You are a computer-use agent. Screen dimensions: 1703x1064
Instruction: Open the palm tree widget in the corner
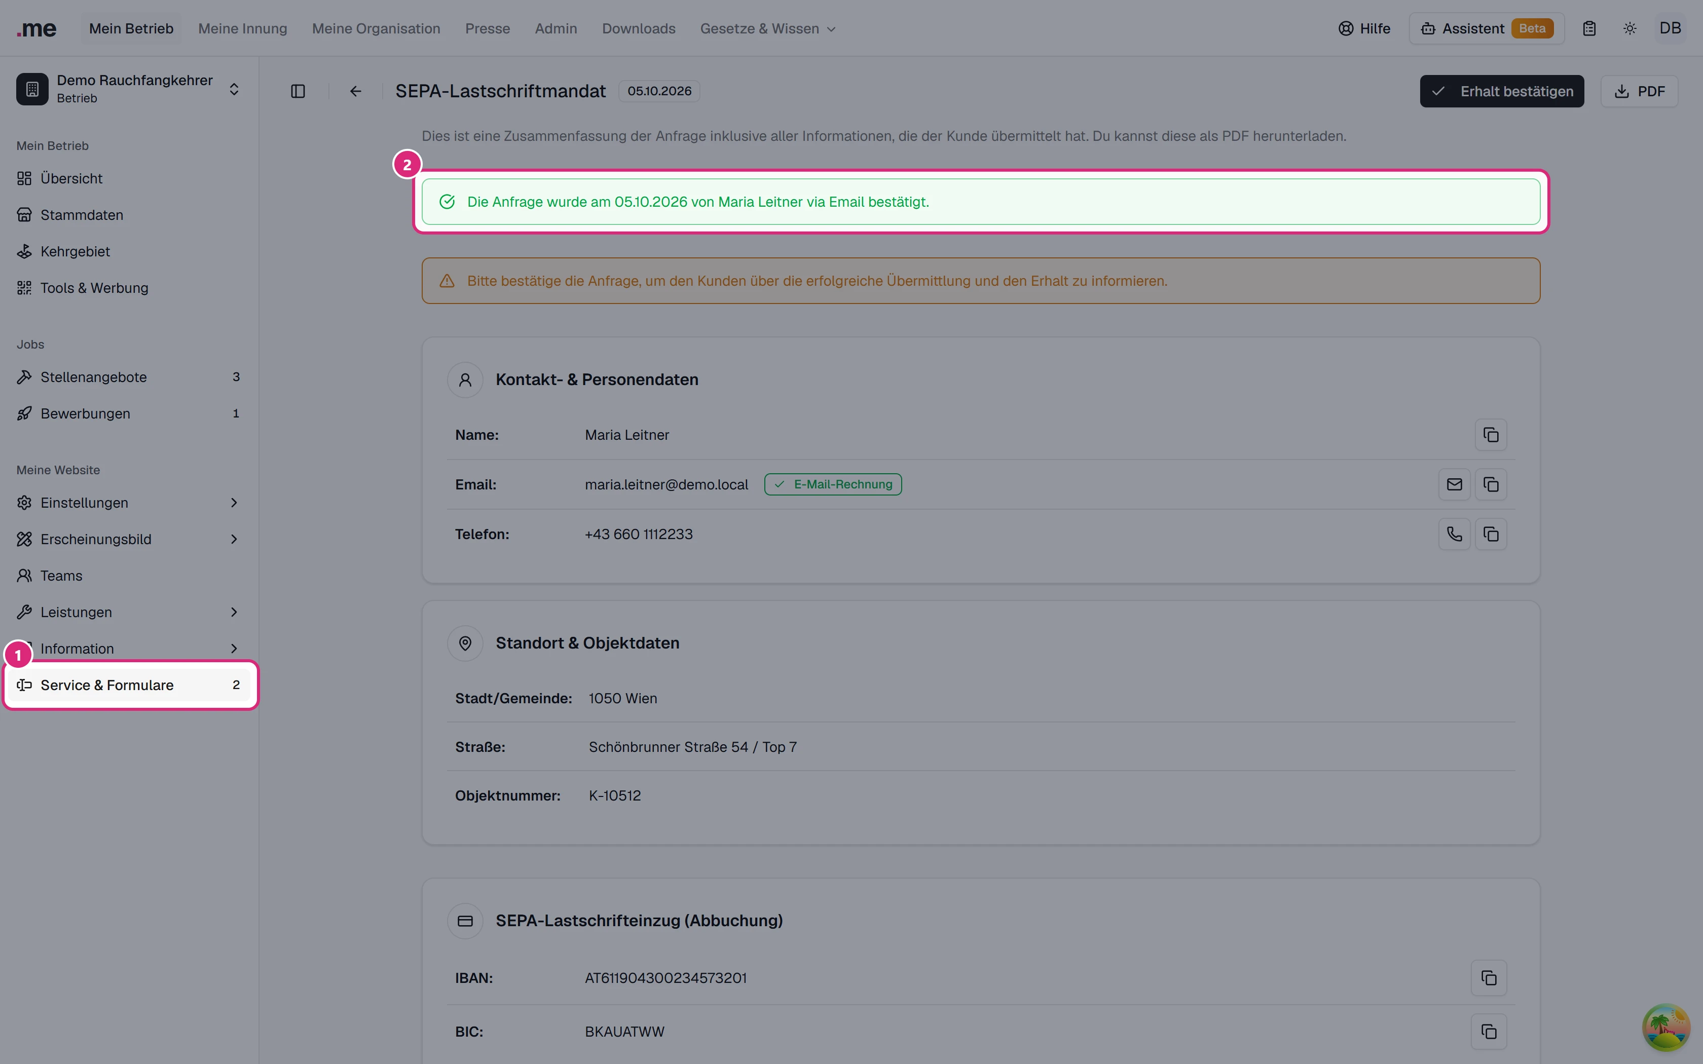[1665, 1027]
